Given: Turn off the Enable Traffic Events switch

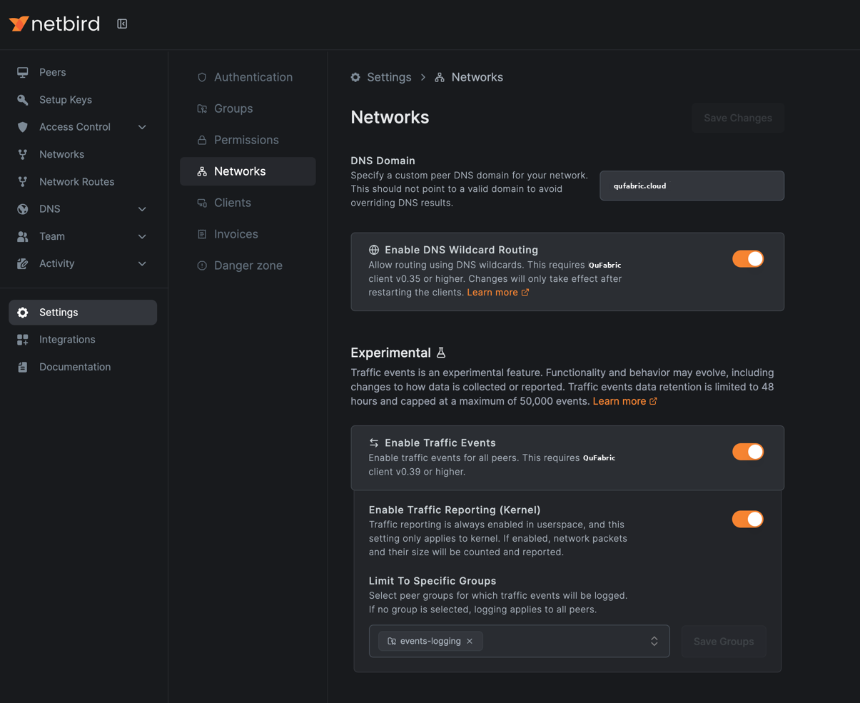Looking at the screenshot, I should 747,452.
